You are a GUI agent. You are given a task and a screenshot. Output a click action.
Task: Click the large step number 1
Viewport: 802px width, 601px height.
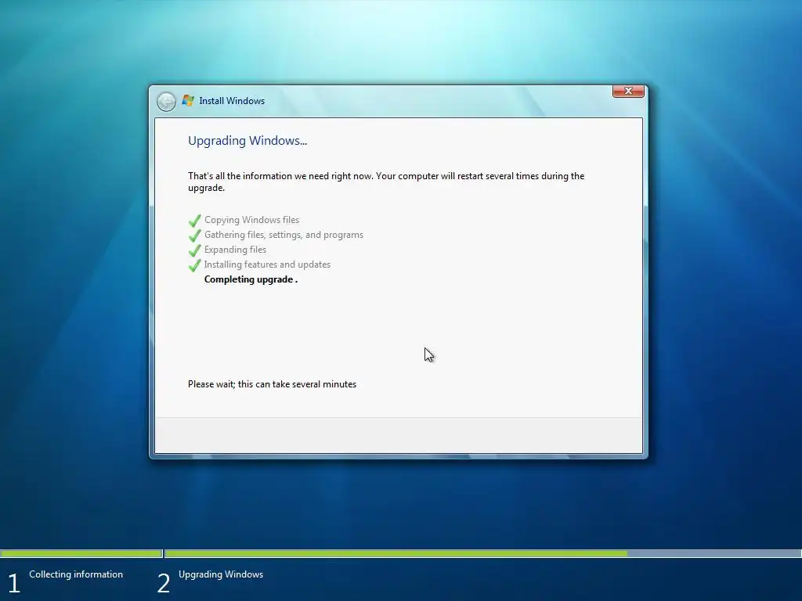(x=14, y=583)
